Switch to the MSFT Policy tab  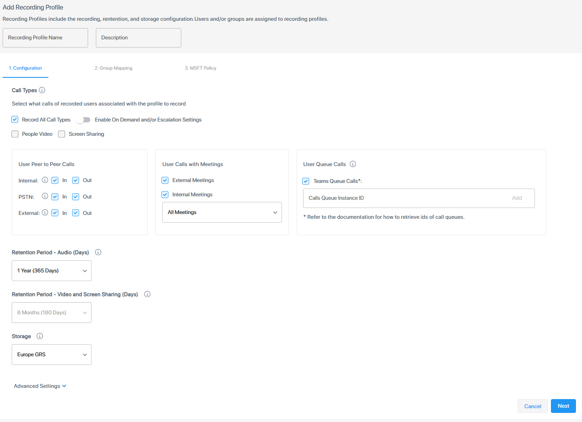(200, 68)
